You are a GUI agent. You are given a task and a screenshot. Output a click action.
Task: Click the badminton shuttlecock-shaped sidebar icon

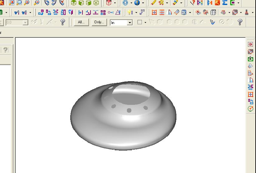[x=250, y=66]
